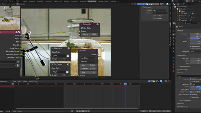Toggle the Backdrop button

141,4
